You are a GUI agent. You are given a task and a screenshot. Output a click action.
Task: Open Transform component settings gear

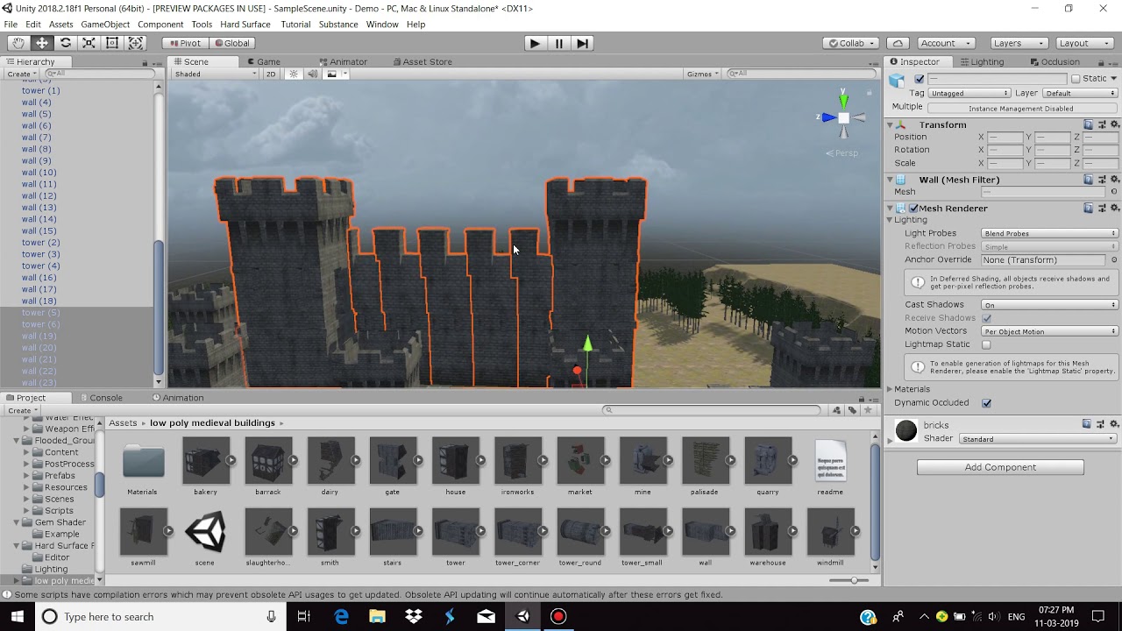(x=1115, y=124)
